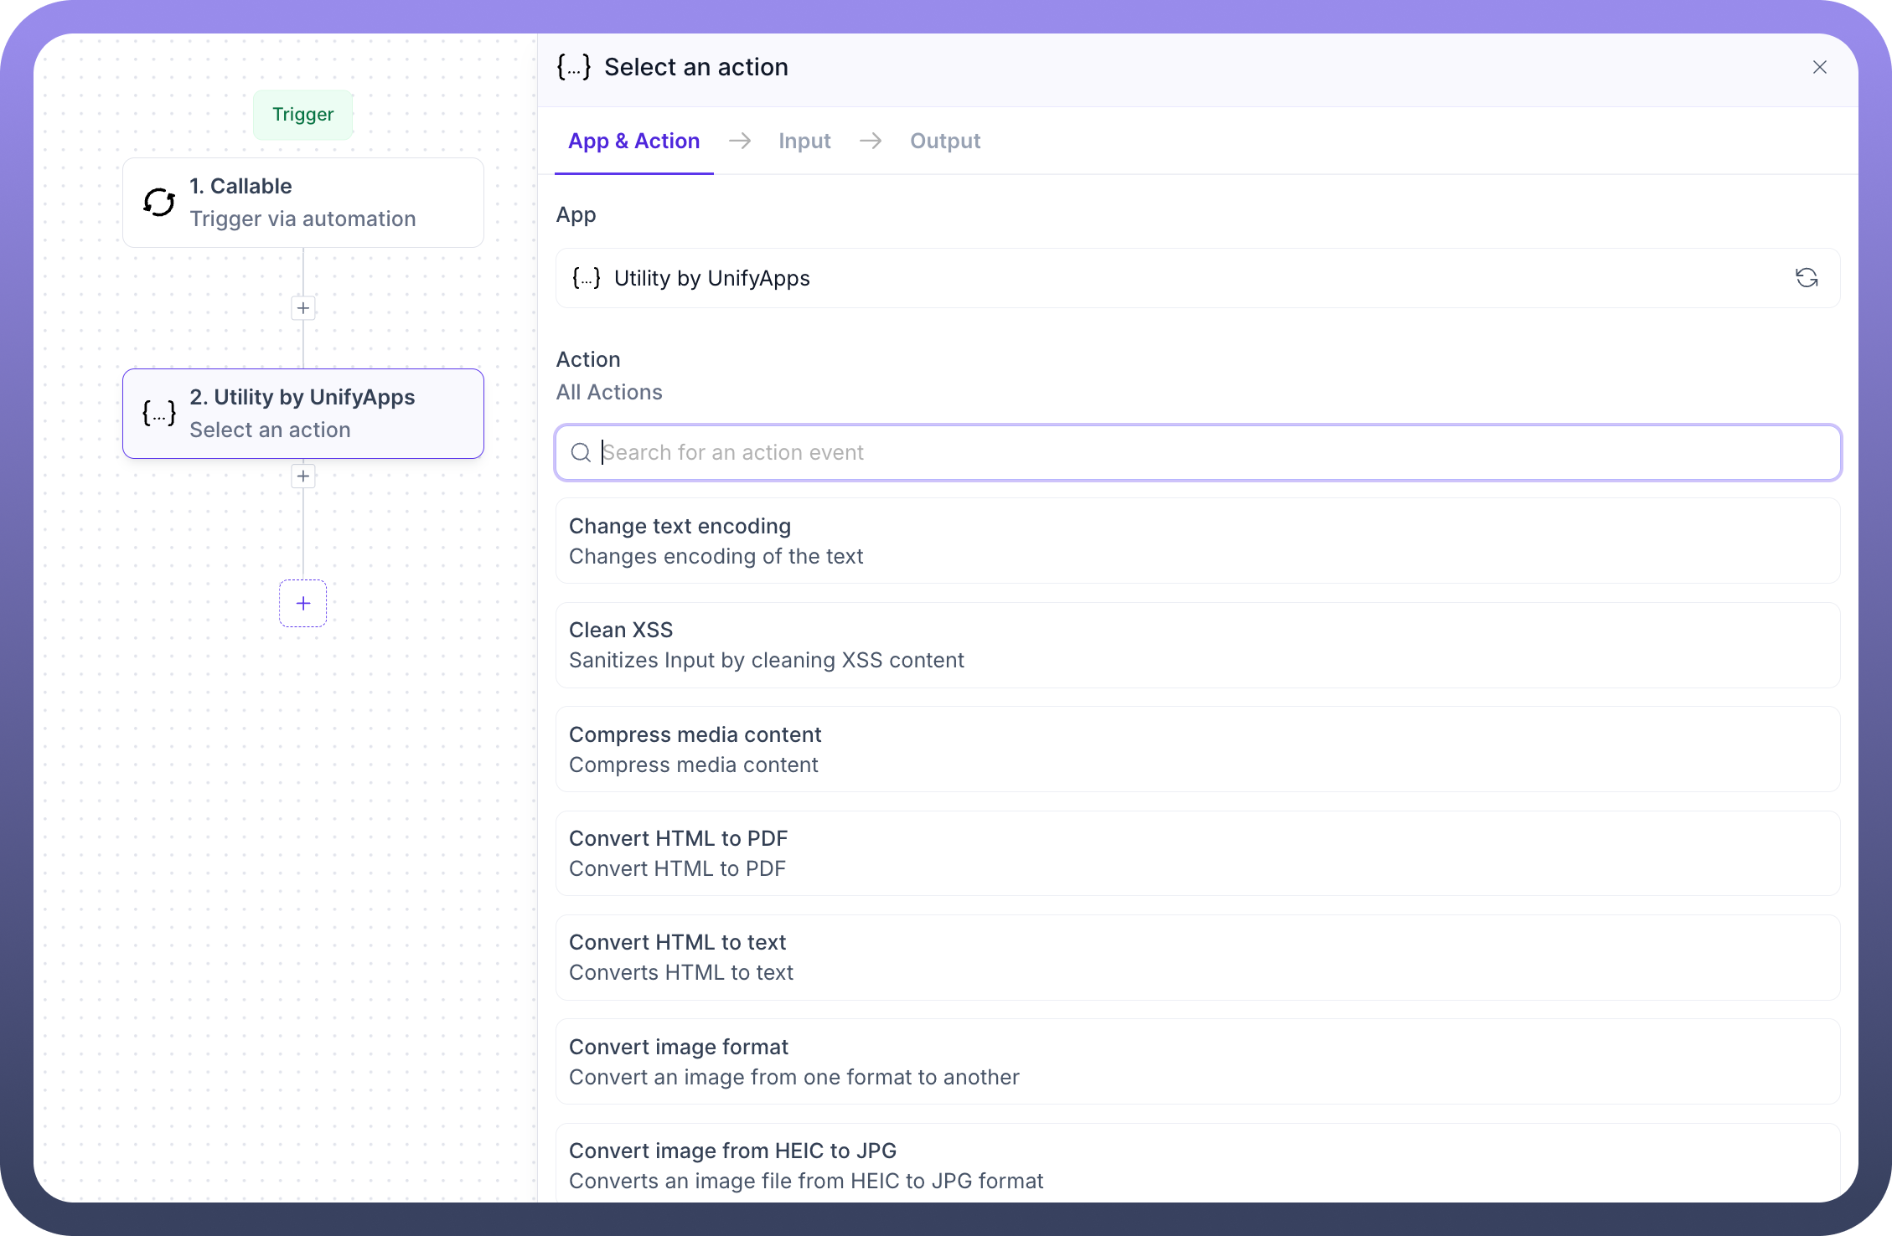Image resolution: width=1892 pixels, height=1236 pixels.
Task: Switch to the Input tab
Action: coord(804,141)
